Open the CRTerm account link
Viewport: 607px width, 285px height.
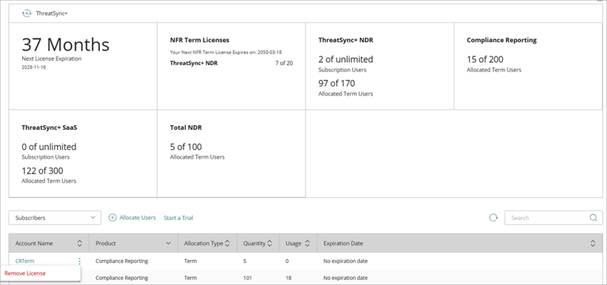(25, 261)
